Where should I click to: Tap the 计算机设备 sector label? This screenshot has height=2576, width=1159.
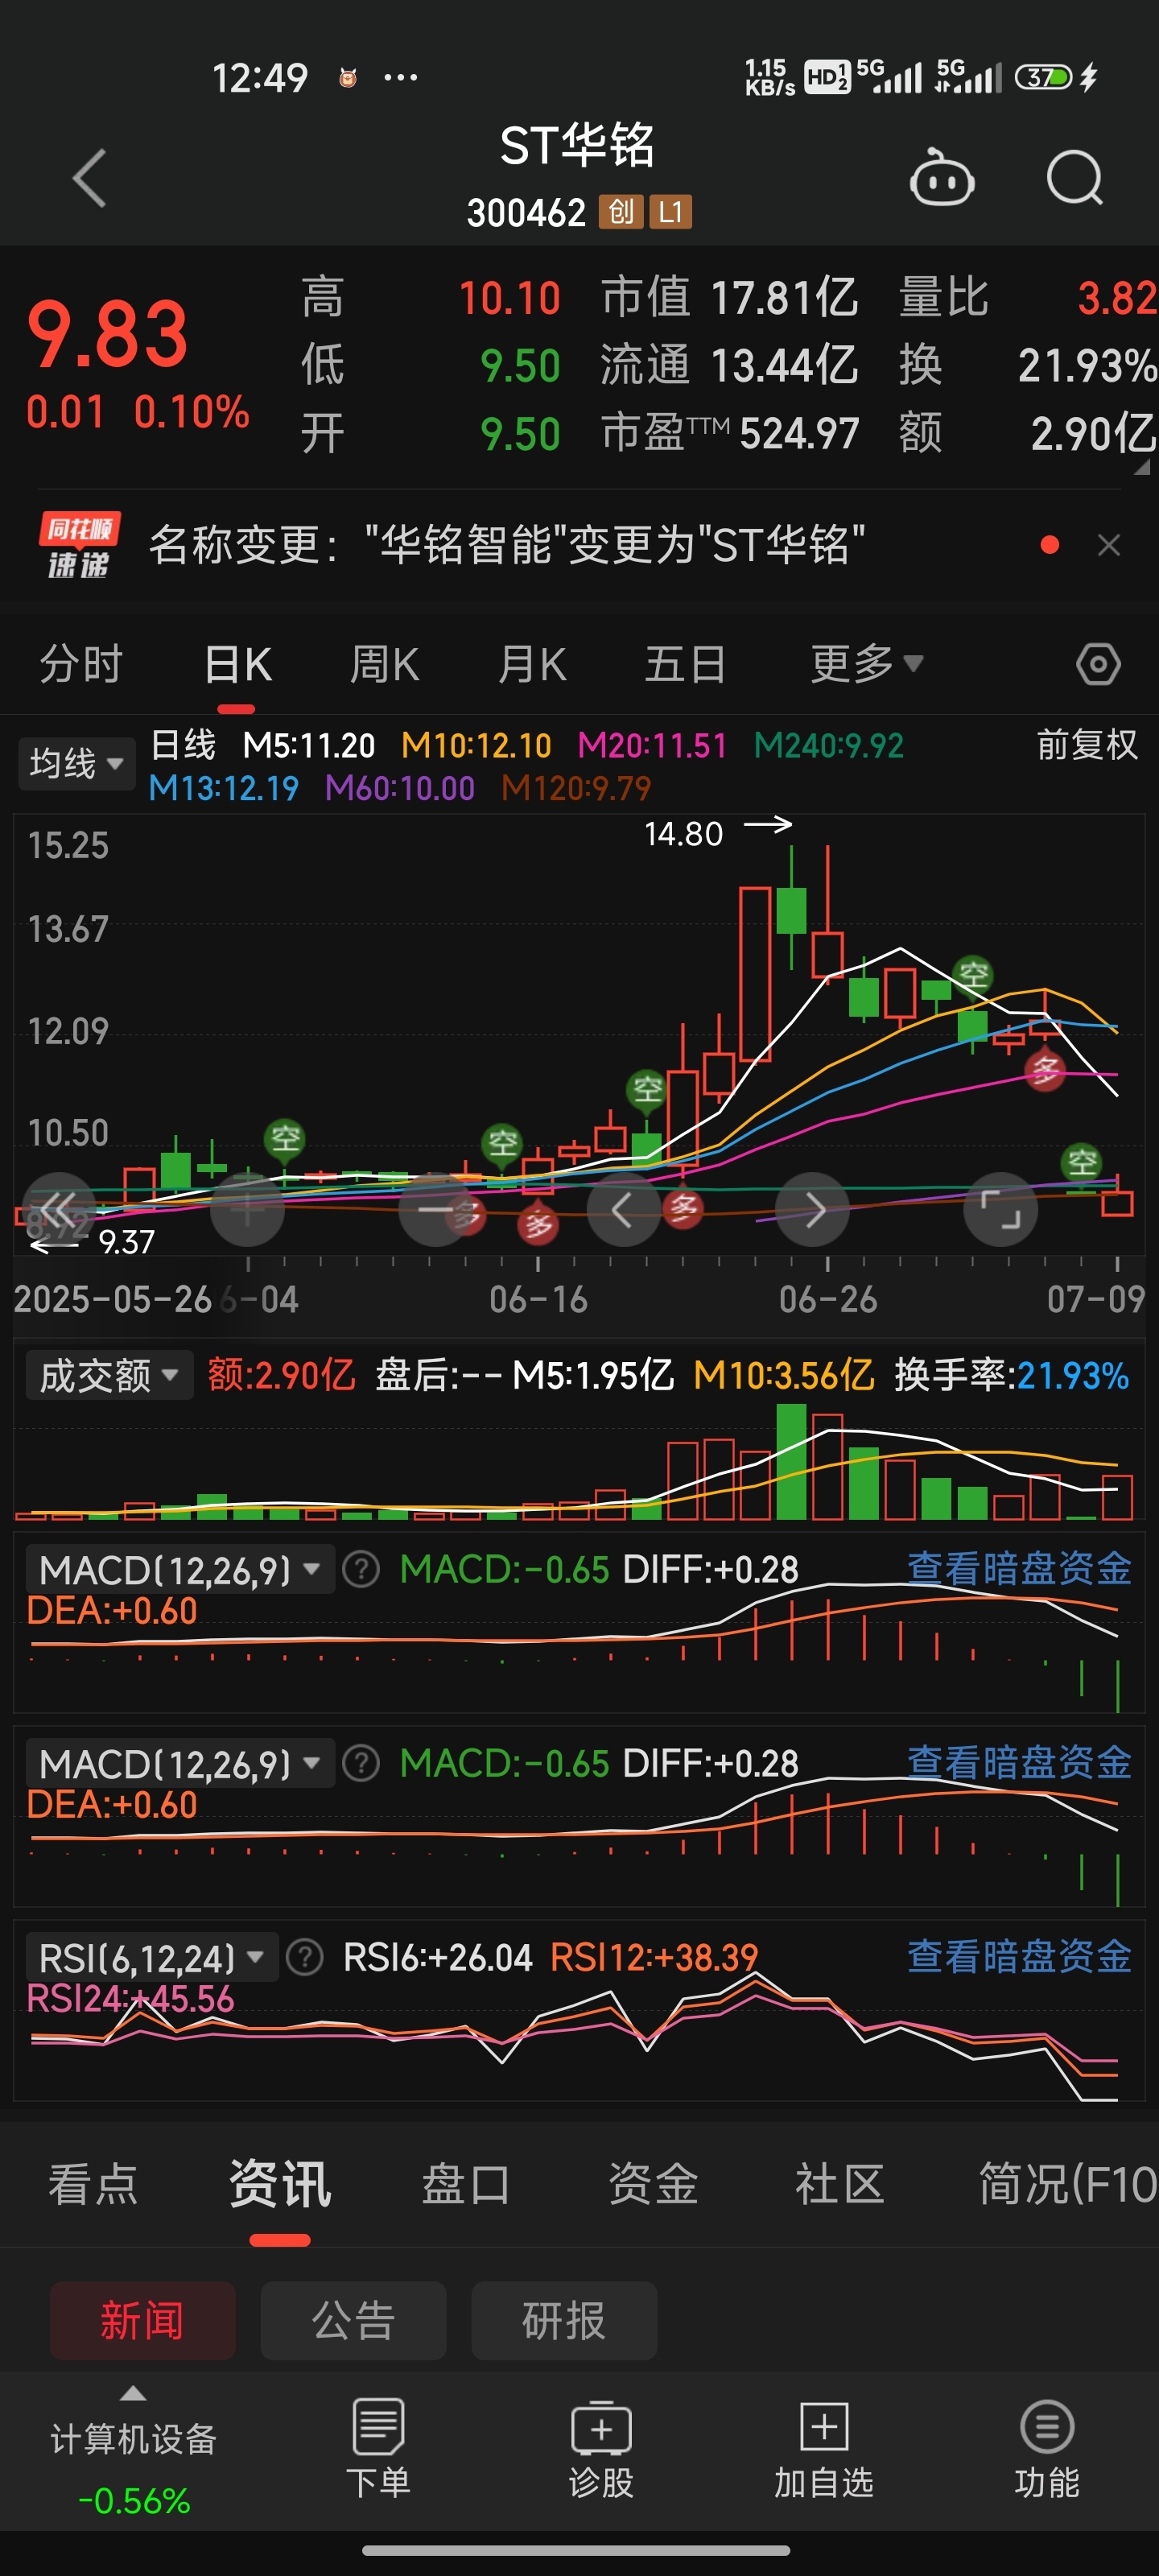133,2439
